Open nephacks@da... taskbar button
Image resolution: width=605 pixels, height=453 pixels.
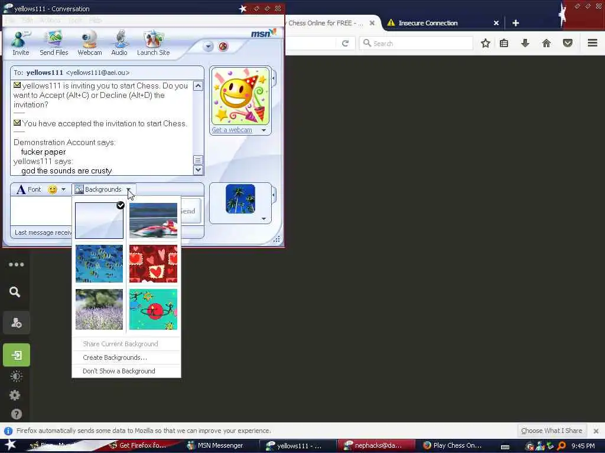point(375,445)
